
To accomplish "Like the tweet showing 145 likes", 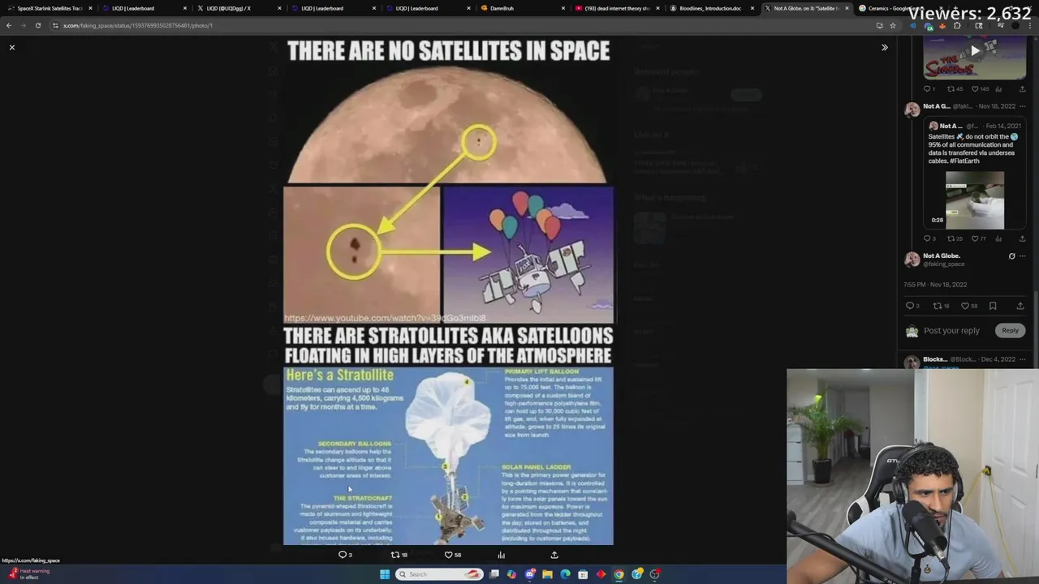I will click(975, 89).
